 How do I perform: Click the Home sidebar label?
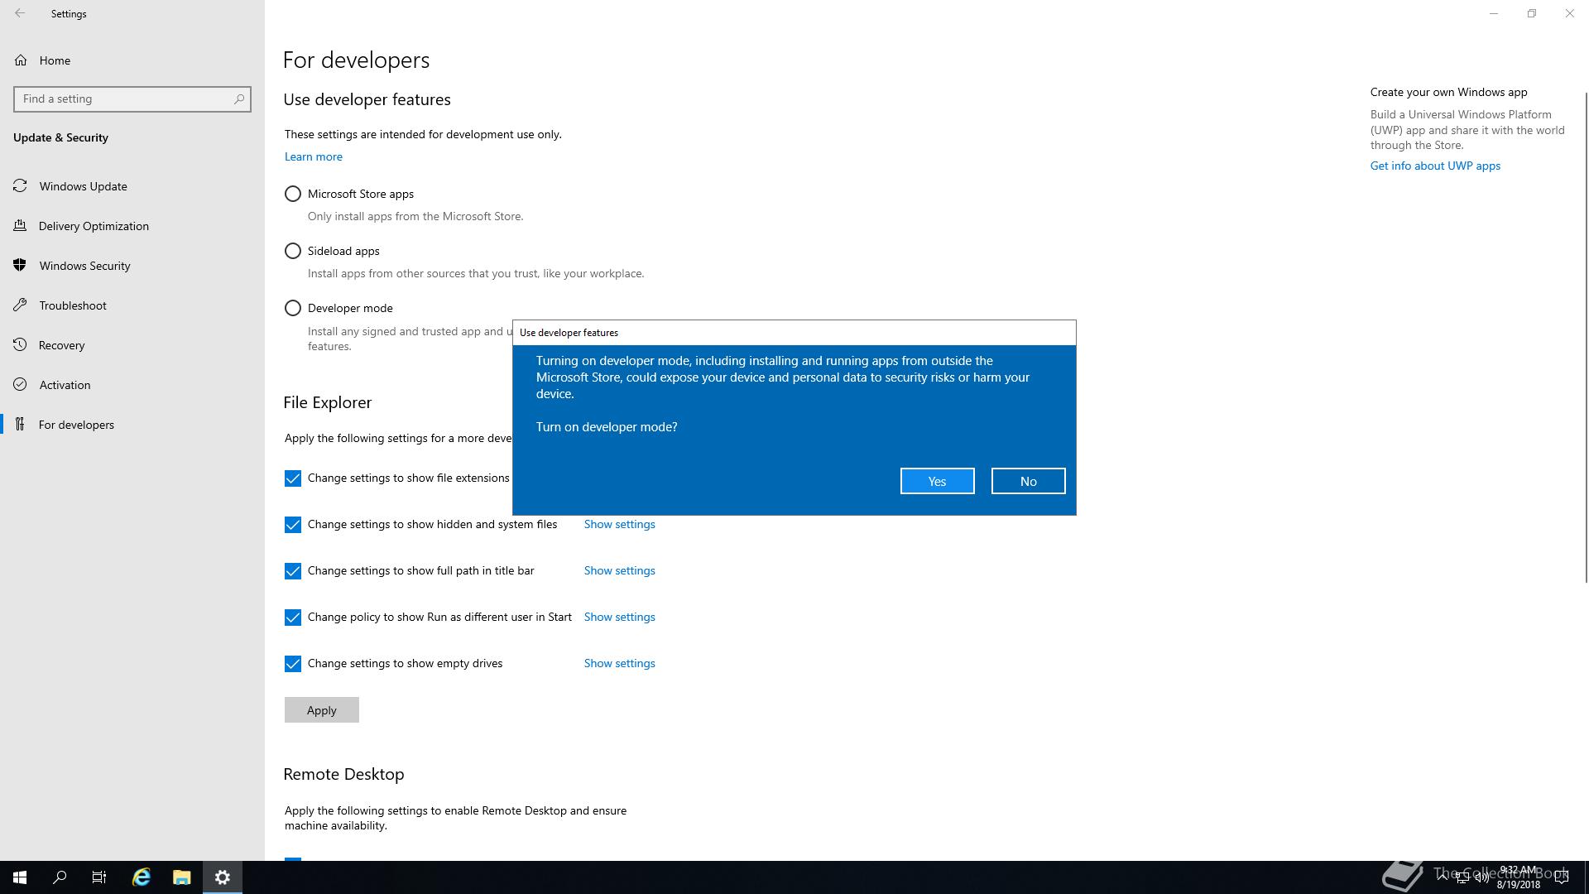tap(55, 60)
